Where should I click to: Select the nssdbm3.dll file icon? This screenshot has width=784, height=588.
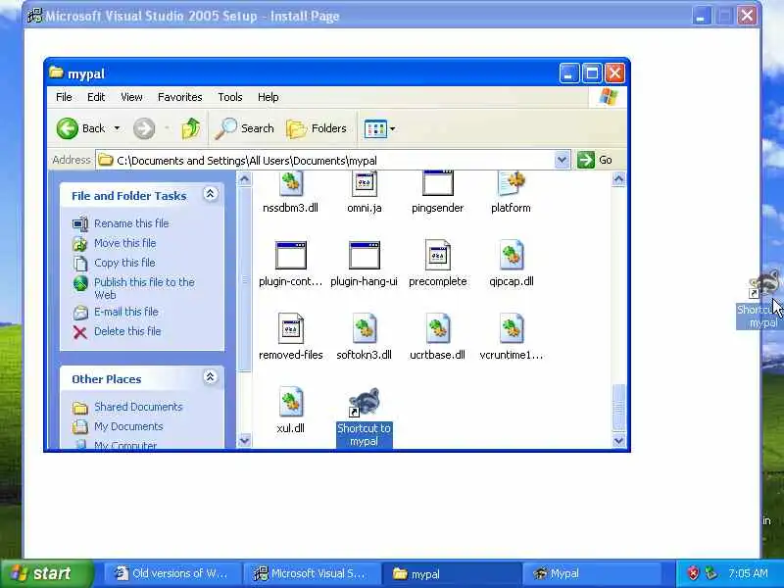290,184
